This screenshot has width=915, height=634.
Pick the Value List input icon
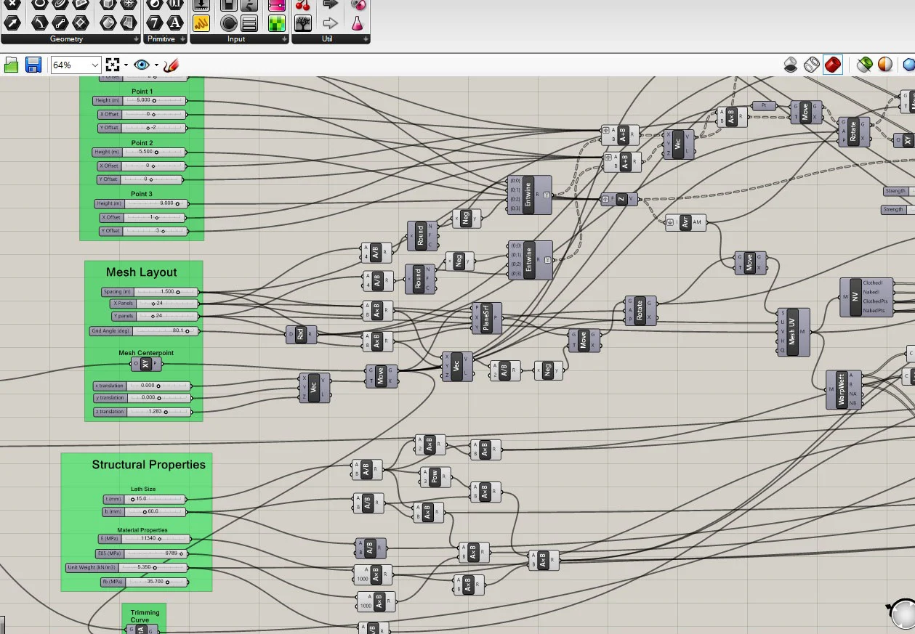coord(249,23)
